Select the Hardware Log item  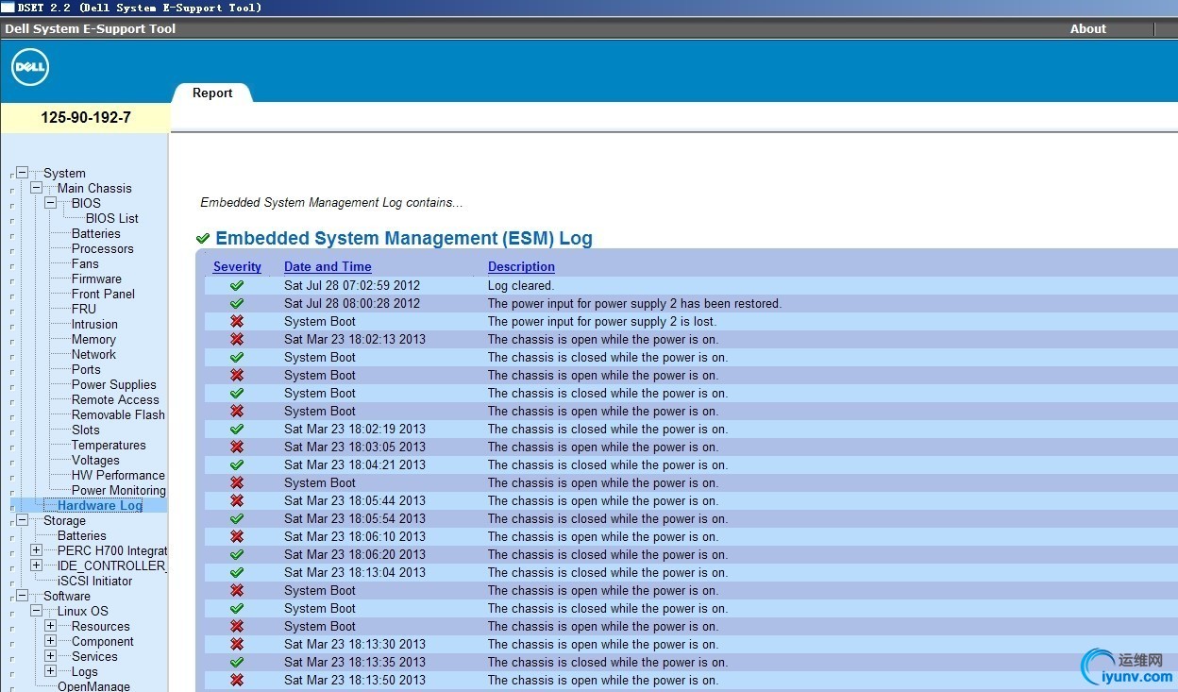[100, 505]
